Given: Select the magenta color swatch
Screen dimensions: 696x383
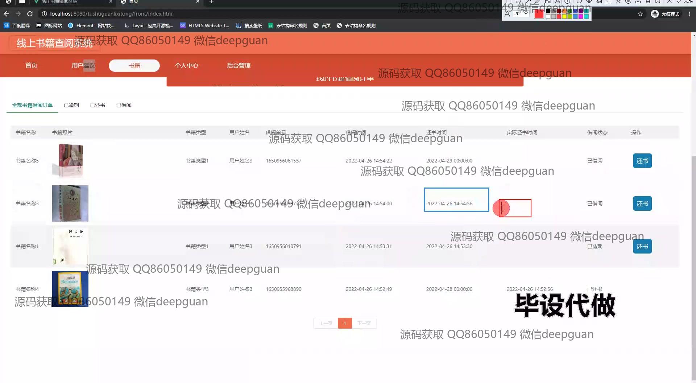Looking at the screenshot, I should pos(580,16).
